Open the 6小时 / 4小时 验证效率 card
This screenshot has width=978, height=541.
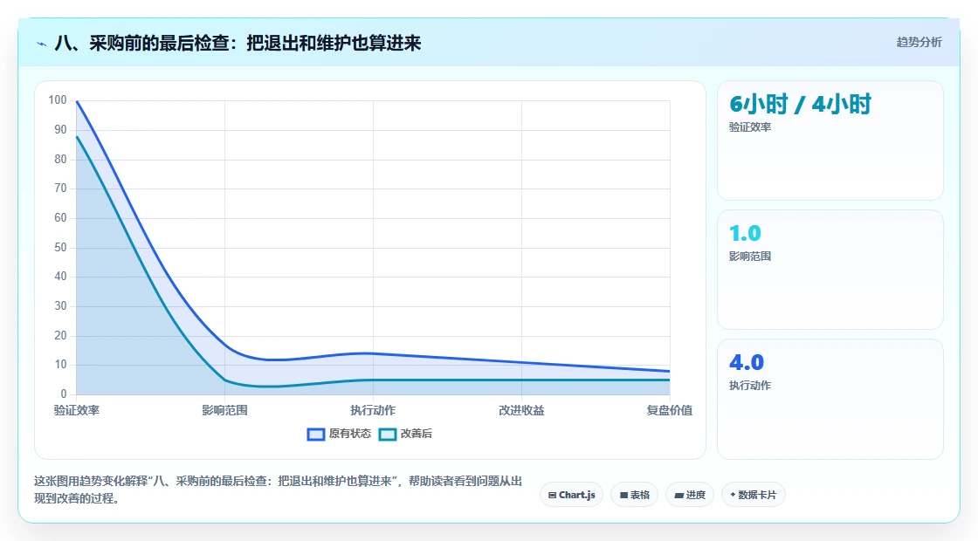point(830,140)
